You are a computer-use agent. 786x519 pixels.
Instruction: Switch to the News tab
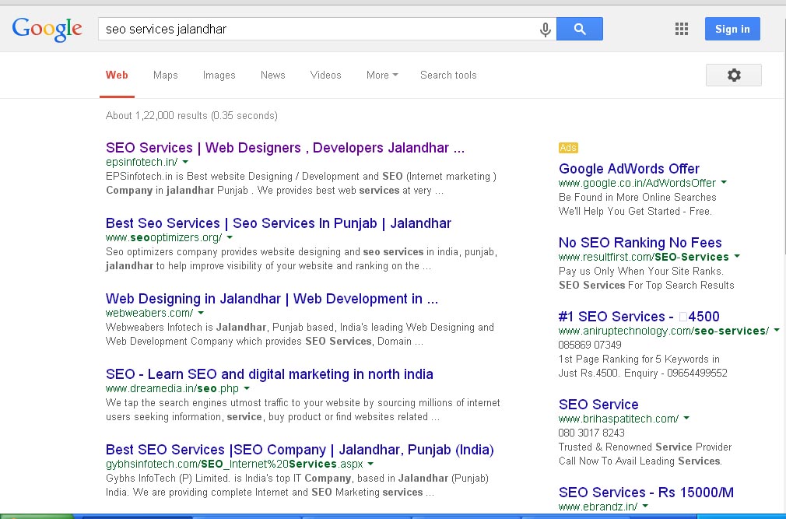coord(272,75)
